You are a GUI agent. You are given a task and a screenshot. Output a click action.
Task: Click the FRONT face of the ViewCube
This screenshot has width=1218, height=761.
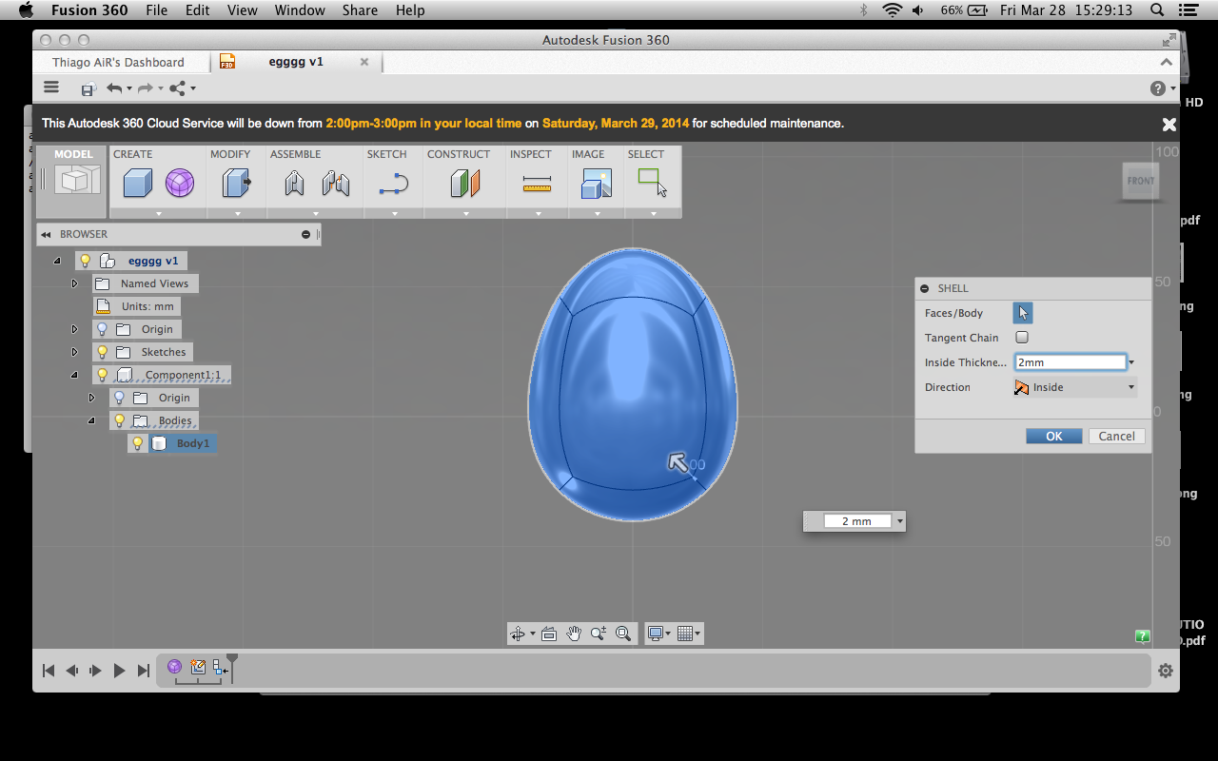[1141, 181]
